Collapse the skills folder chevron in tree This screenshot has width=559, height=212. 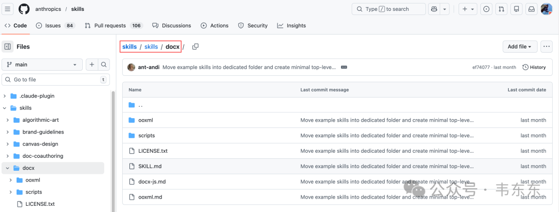(5, 108)
